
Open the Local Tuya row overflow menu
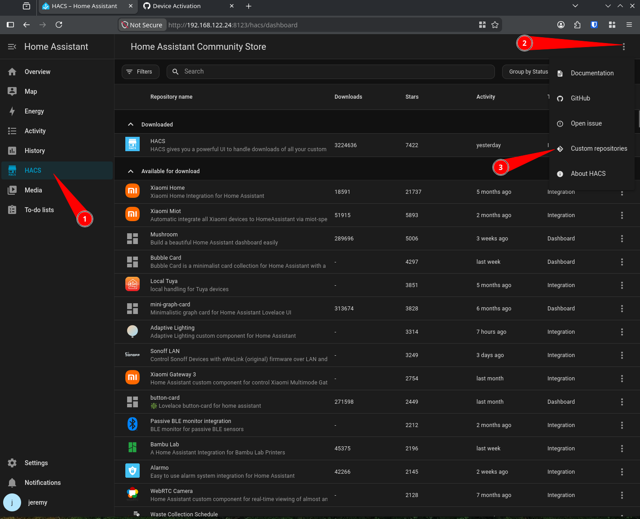click(x=622, y=285)
